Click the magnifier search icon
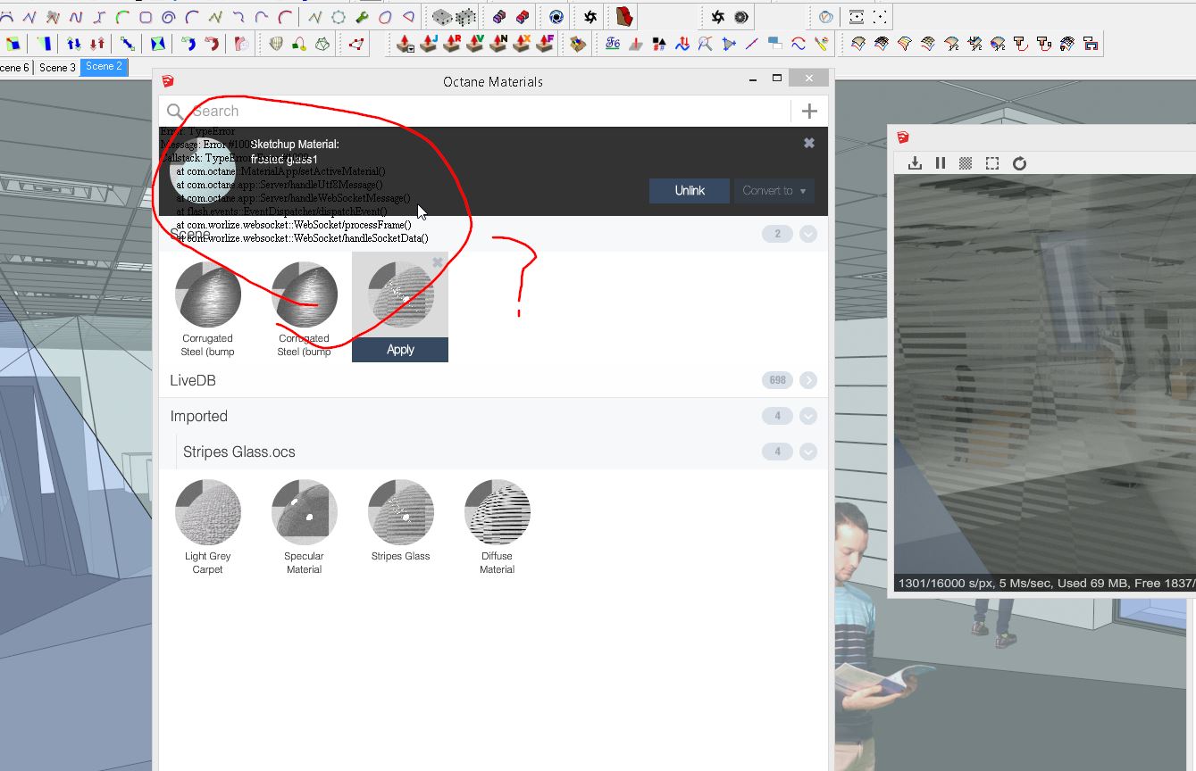This screenshot has width=1196, height=771. tap(175, 112)
